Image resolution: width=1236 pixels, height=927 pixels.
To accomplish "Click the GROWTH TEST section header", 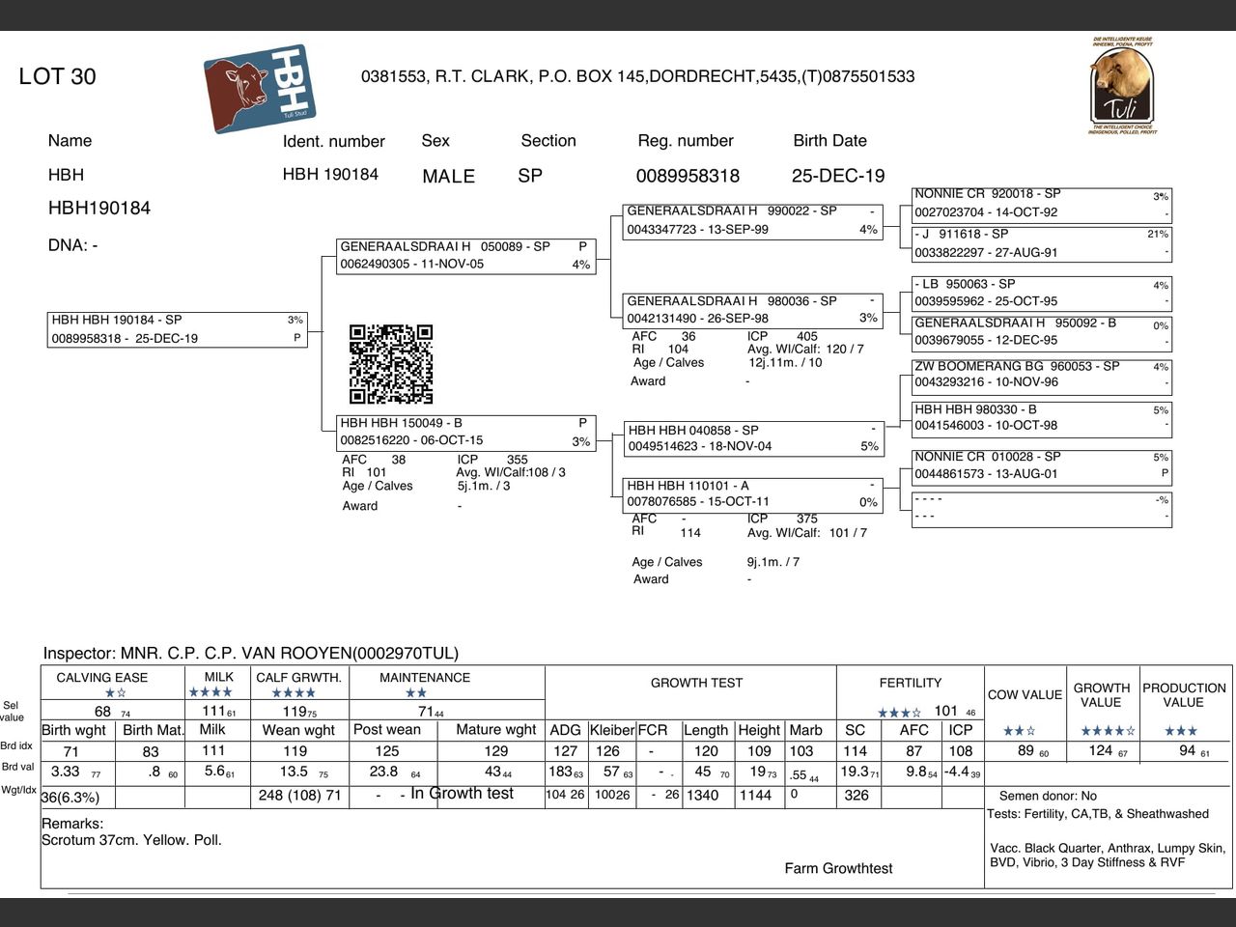I will (696, 683).
